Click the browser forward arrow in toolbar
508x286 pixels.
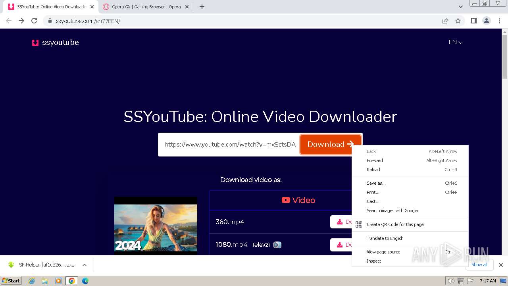pyautogui.click(x=21, y=21)
